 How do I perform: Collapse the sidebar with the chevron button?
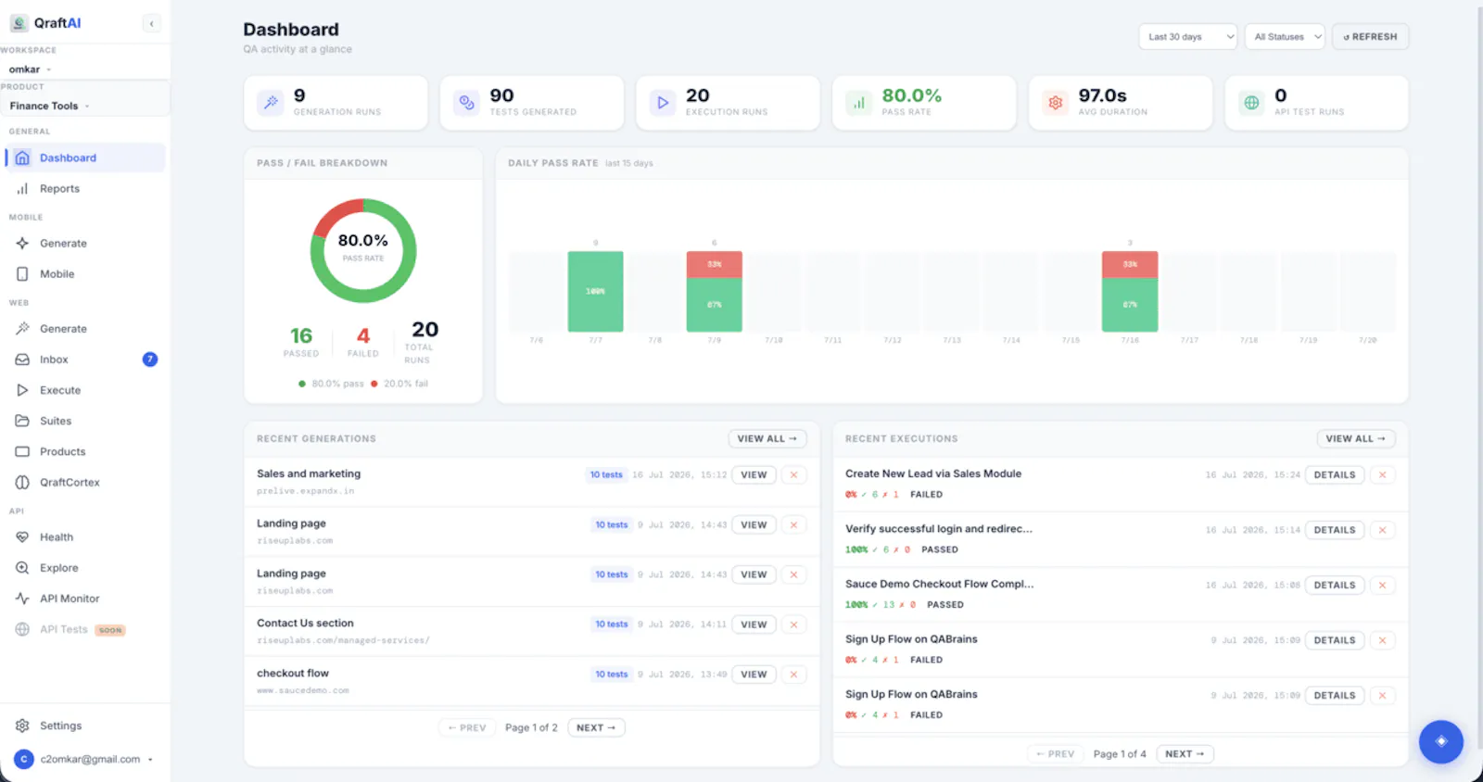point(152,23)
